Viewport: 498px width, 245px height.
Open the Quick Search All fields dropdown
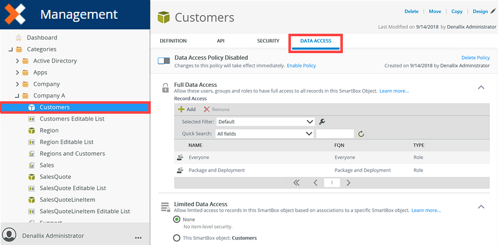(265, 134)
